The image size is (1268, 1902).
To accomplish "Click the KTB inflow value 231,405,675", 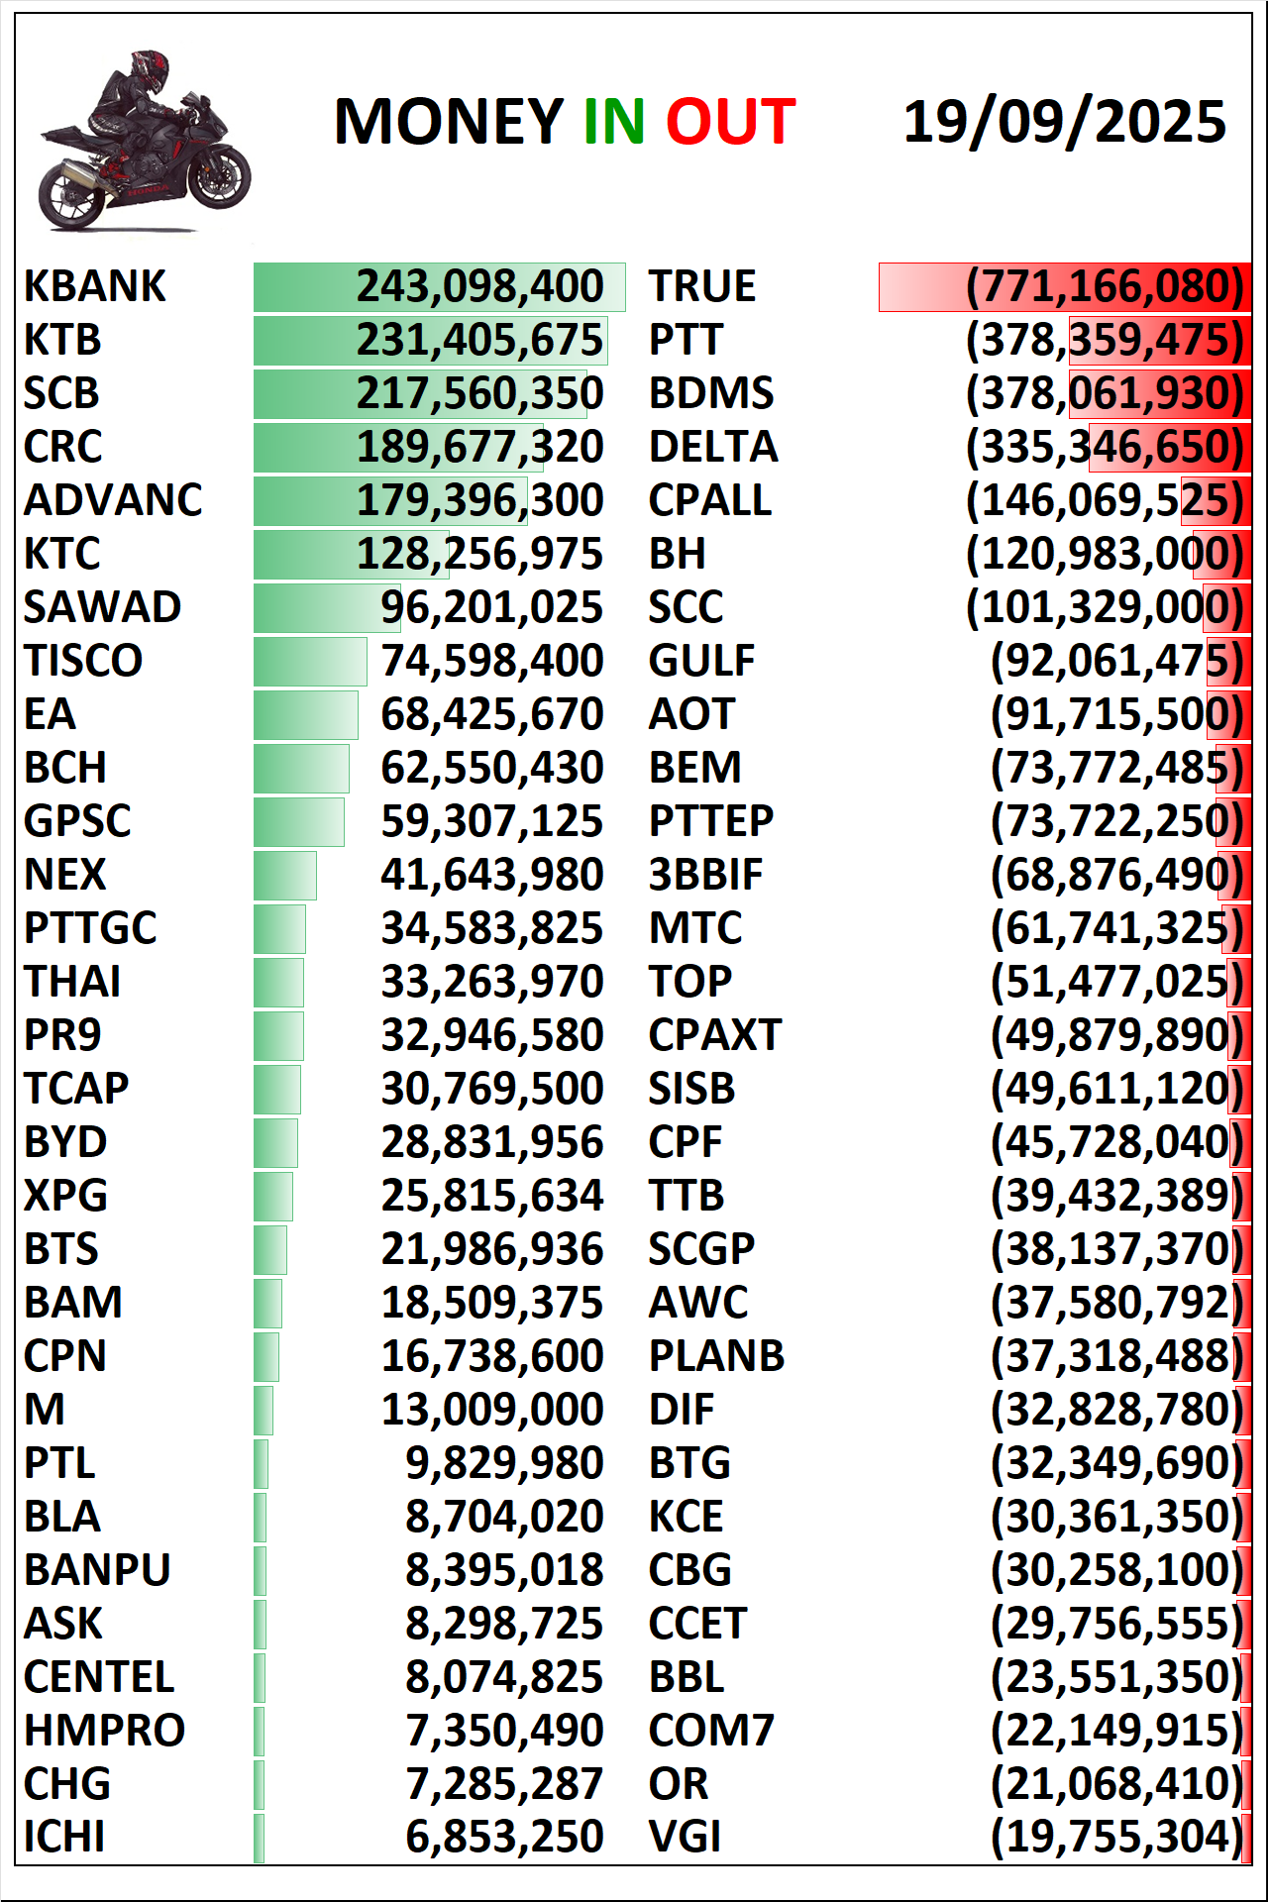I will [480, 340].
